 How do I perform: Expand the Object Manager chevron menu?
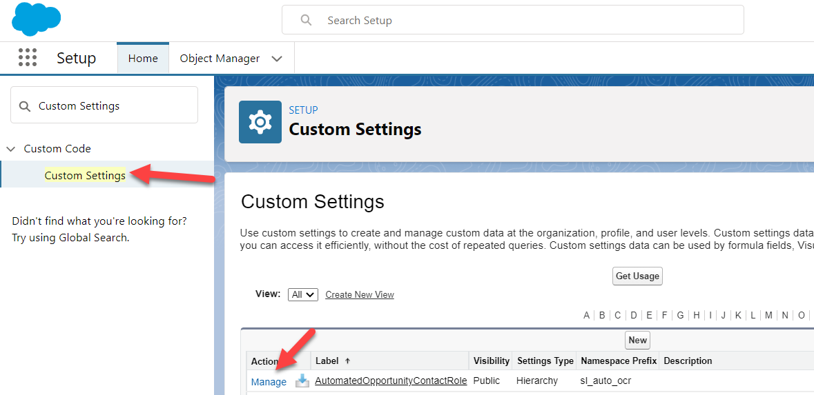point(278,59)
